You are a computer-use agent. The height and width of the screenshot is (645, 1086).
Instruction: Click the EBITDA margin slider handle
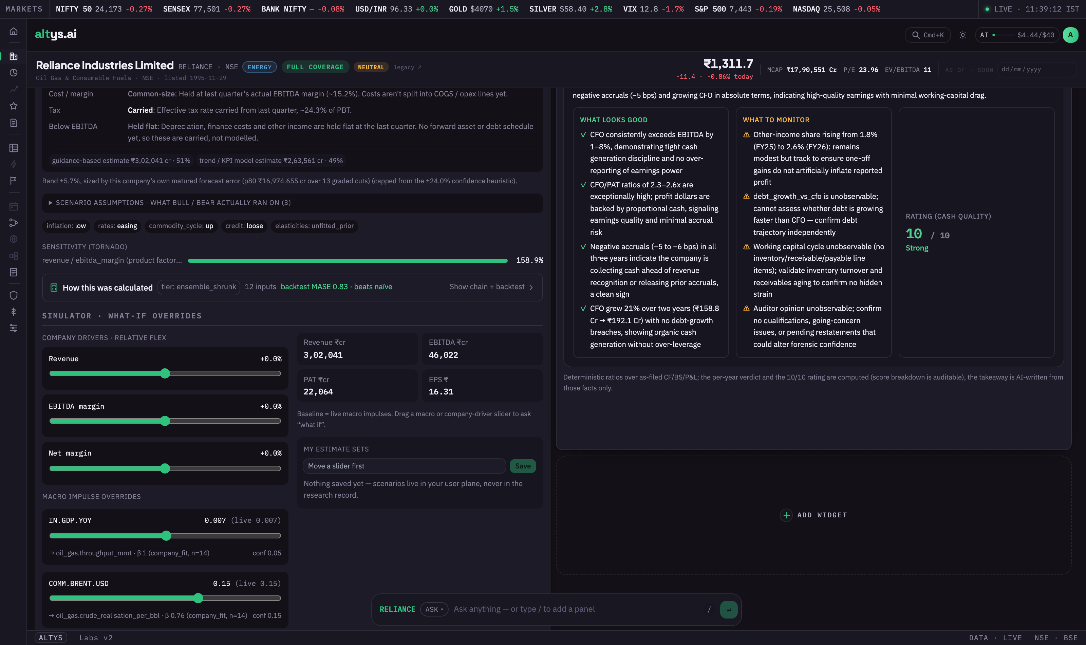[x=165, y=421]
